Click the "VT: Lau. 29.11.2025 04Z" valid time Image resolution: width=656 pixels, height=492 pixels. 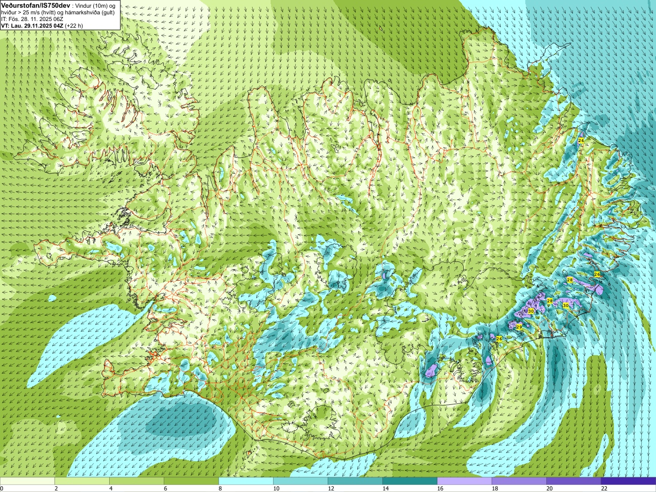pos(32,26)
